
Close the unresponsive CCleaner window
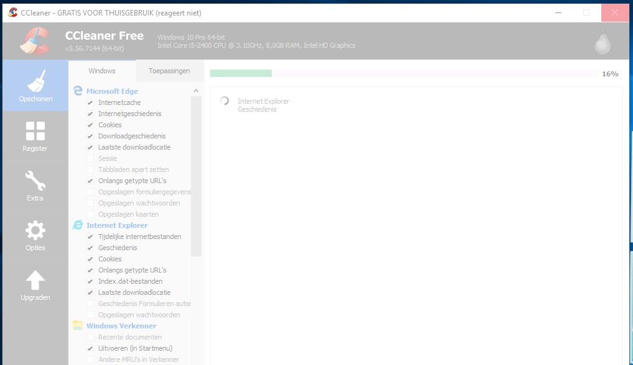pos(615,13)
